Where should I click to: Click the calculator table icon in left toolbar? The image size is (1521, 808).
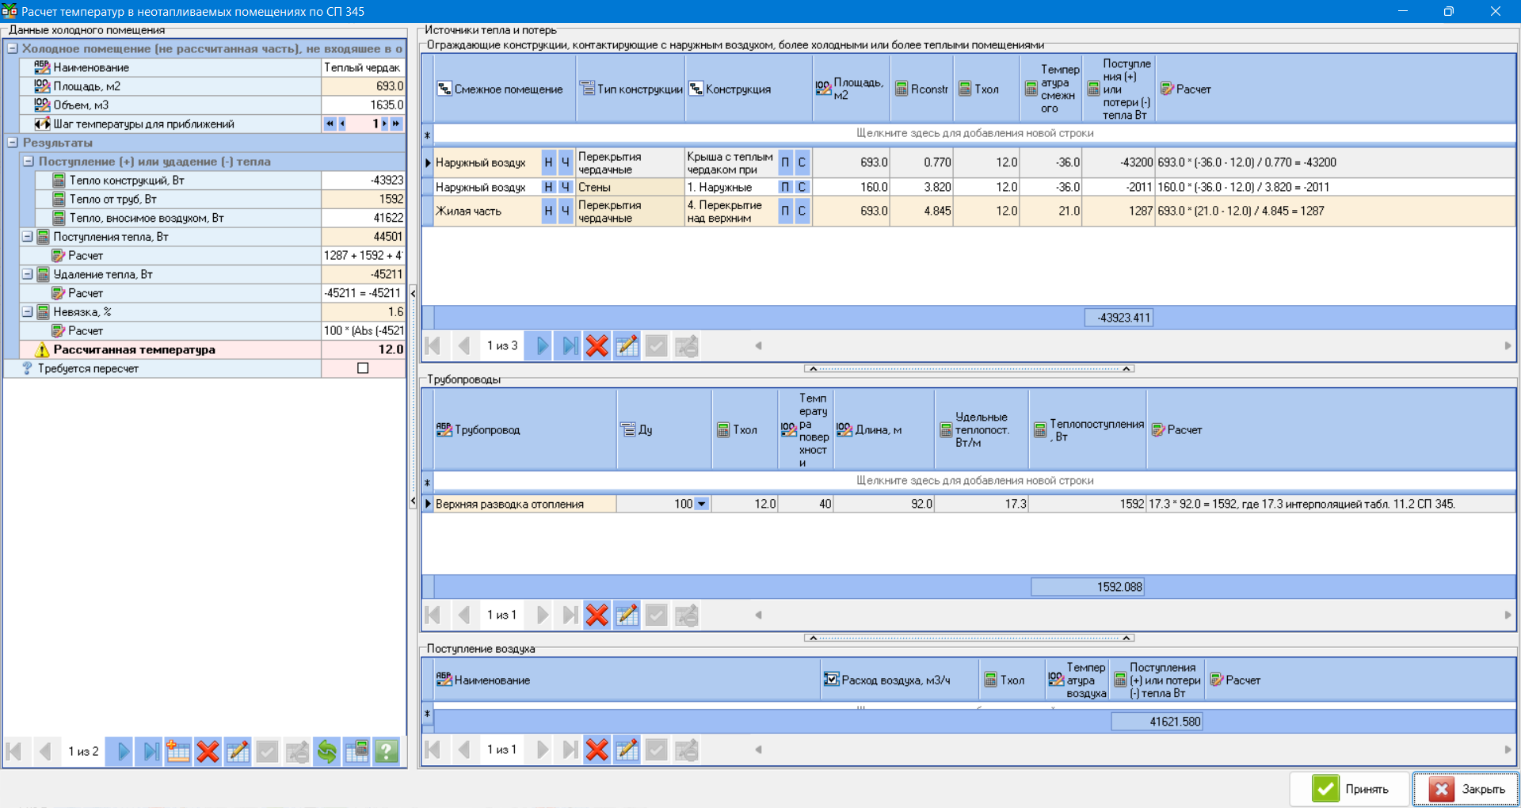tap(356, 751)
